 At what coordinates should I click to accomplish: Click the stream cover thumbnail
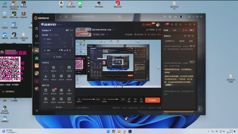coord(84,32)
